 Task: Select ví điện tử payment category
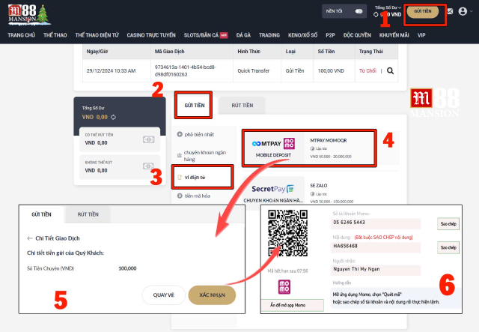(x=203, y=177)
